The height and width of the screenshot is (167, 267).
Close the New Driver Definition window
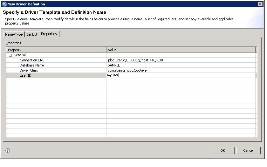pyautogui.click(x=260, y=4)
